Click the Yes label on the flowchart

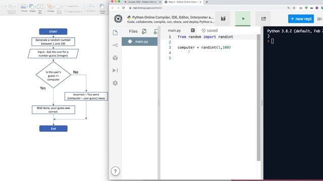43,88
